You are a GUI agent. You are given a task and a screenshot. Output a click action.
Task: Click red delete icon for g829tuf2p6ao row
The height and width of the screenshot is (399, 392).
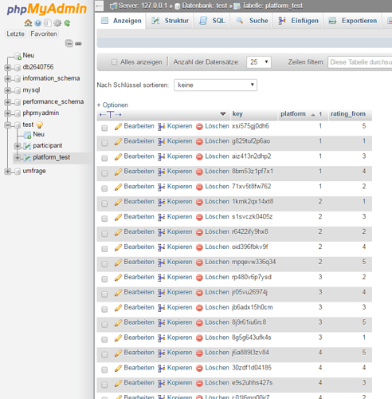tap(199, 141)
